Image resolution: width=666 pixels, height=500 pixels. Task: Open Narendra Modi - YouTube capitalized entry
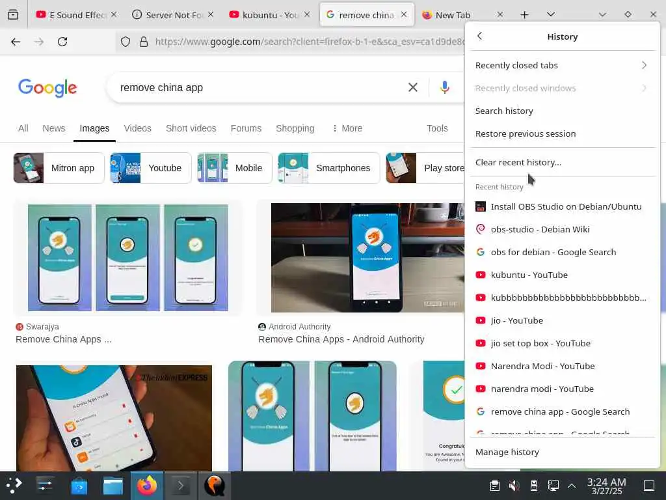(x=563, y=366)
